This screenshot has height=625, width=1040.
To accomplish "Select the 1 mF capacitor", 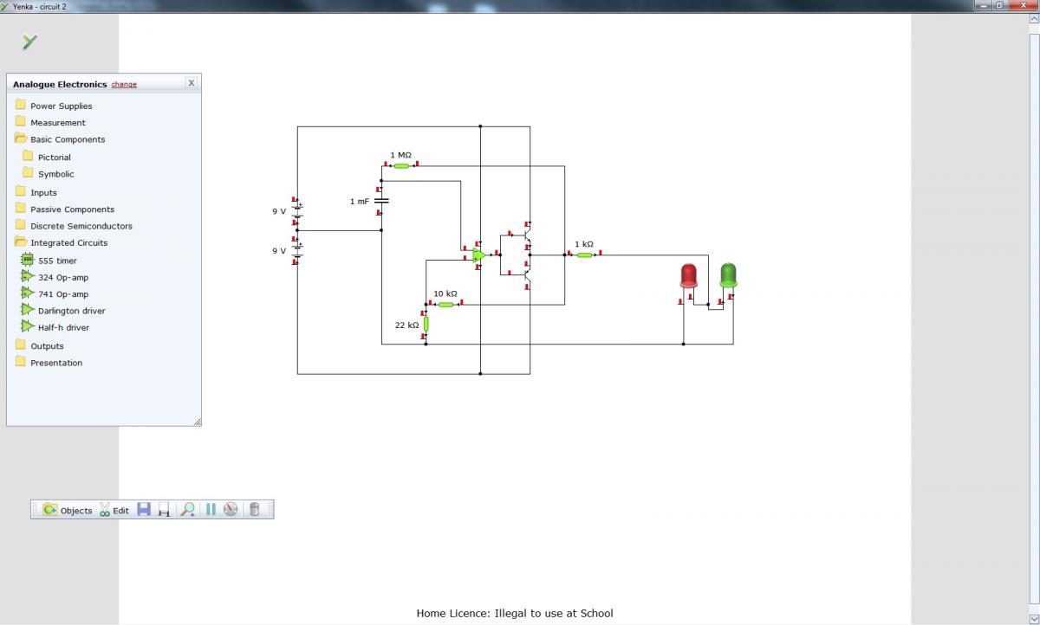I will (x=381, y=201).
